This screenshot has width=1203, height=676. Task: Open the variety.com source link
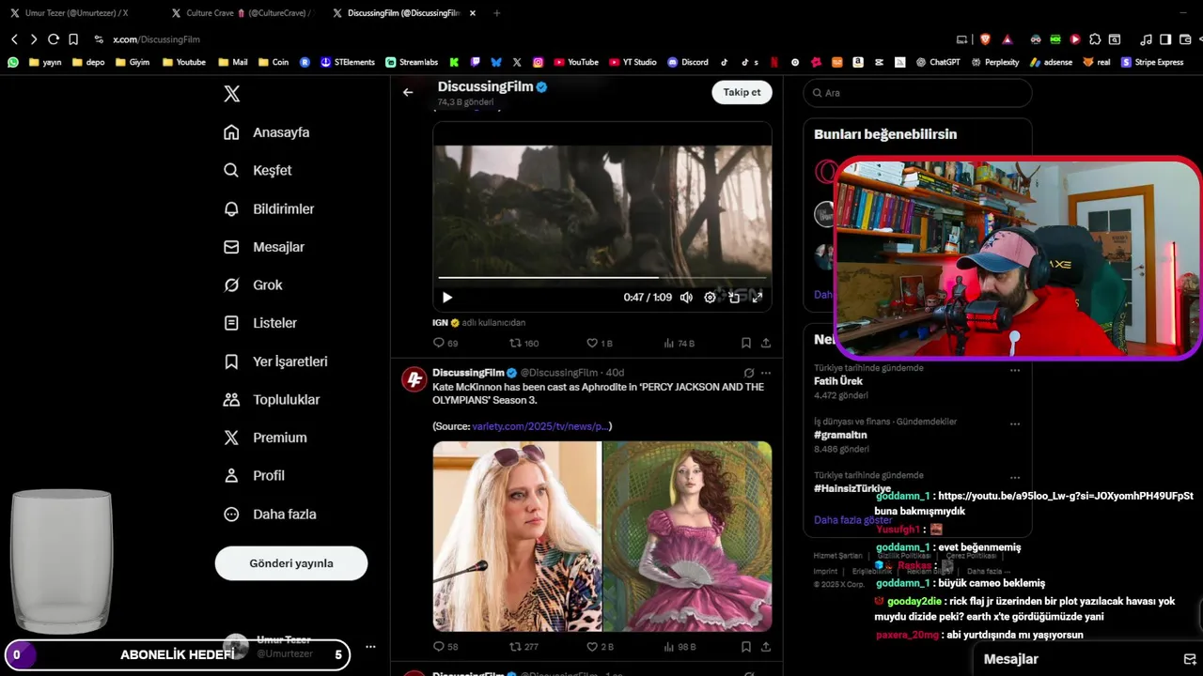click(x=541, y=426)
